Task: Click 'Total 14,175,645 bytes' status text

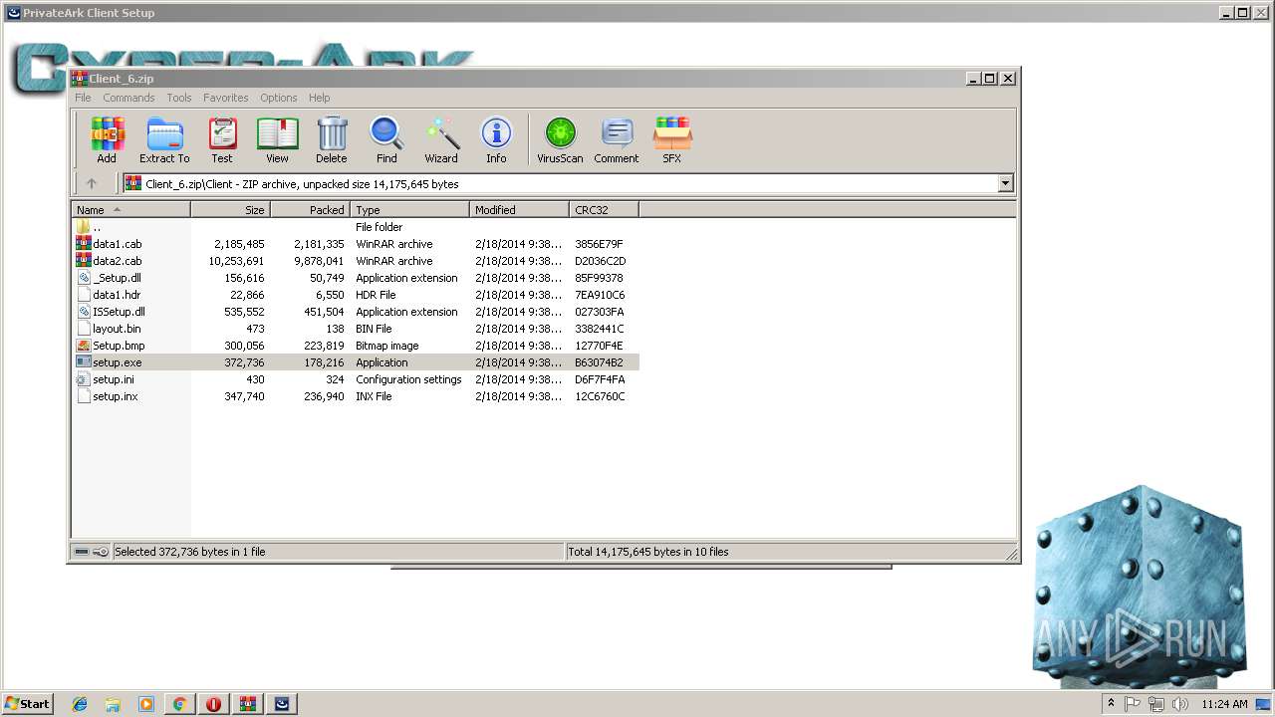Action: click(647, 552)
